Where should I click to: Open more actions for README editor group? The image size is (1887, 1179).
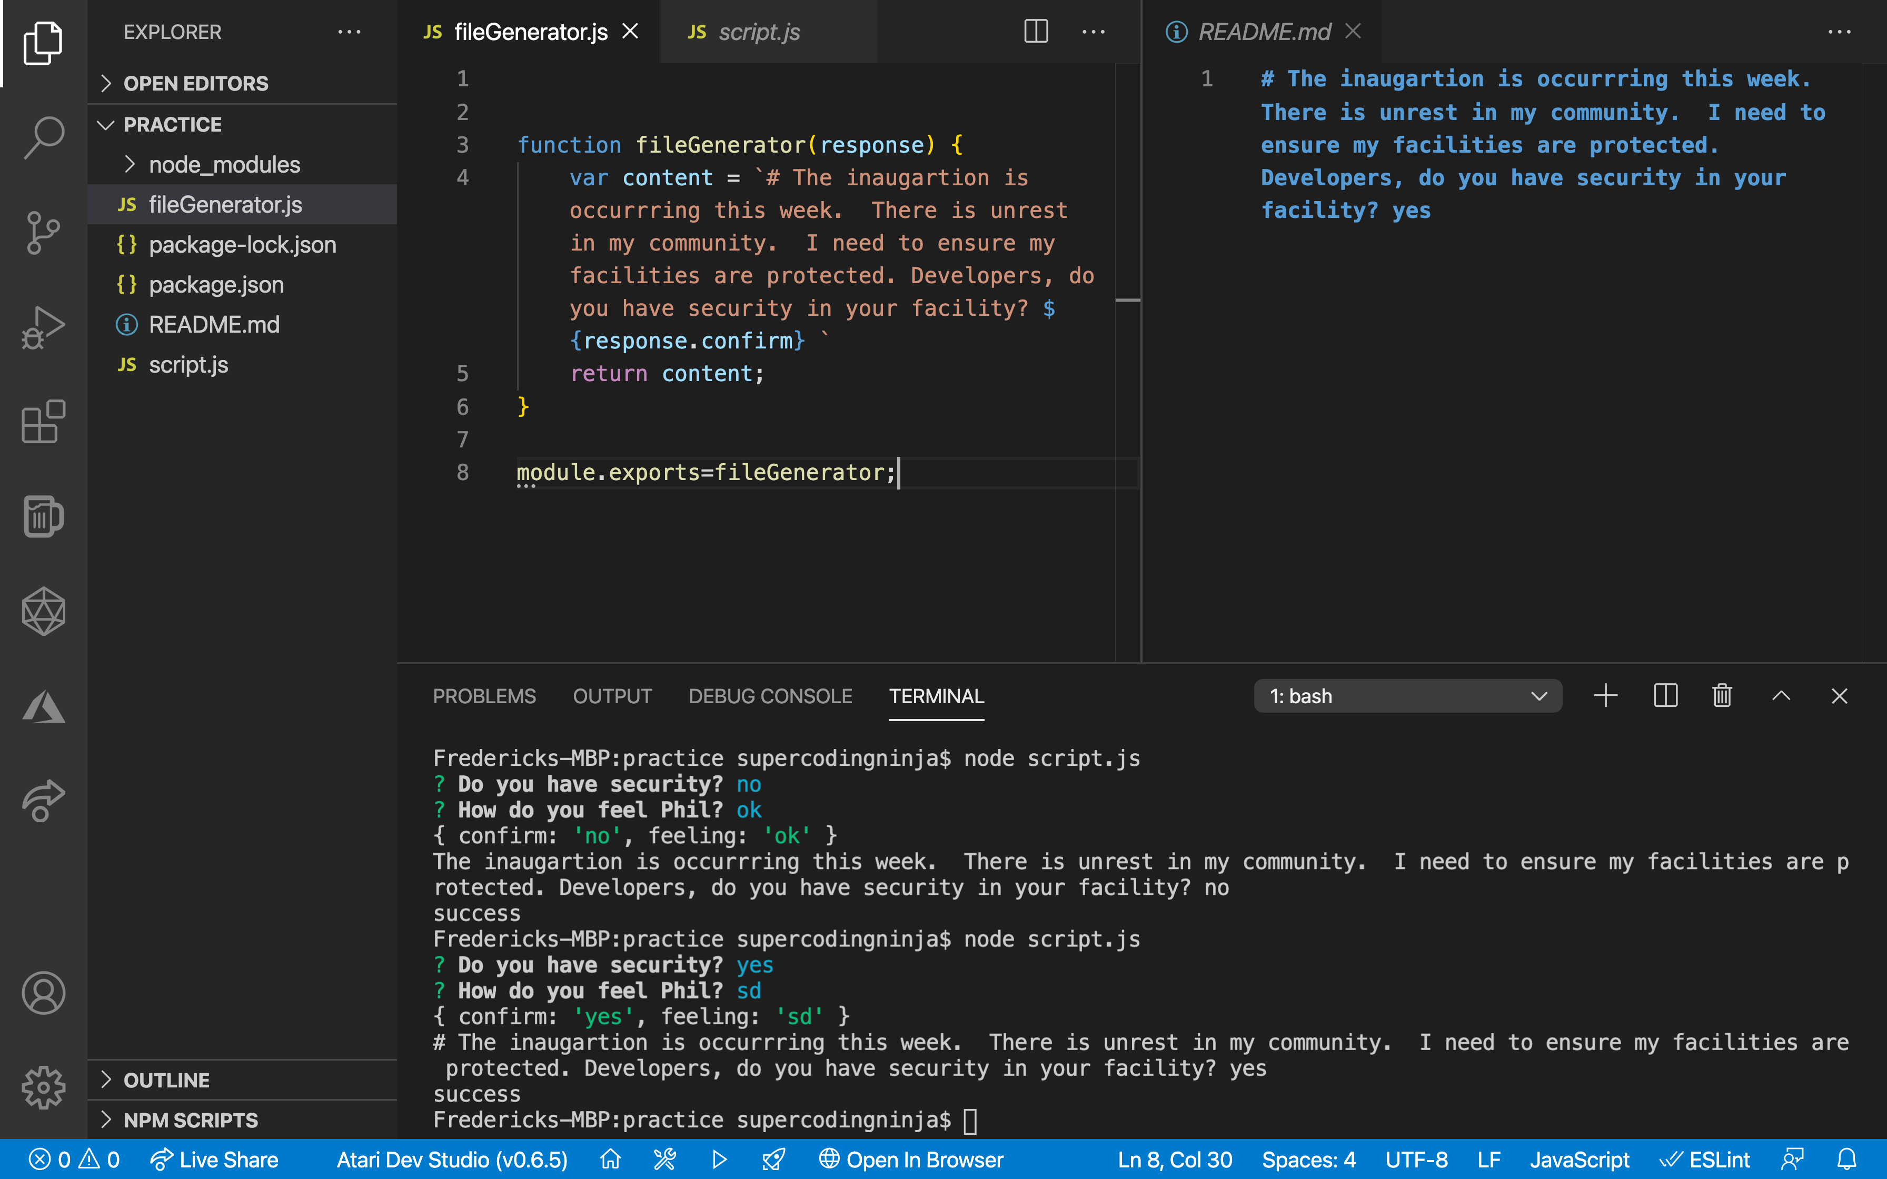(1839, 32)
